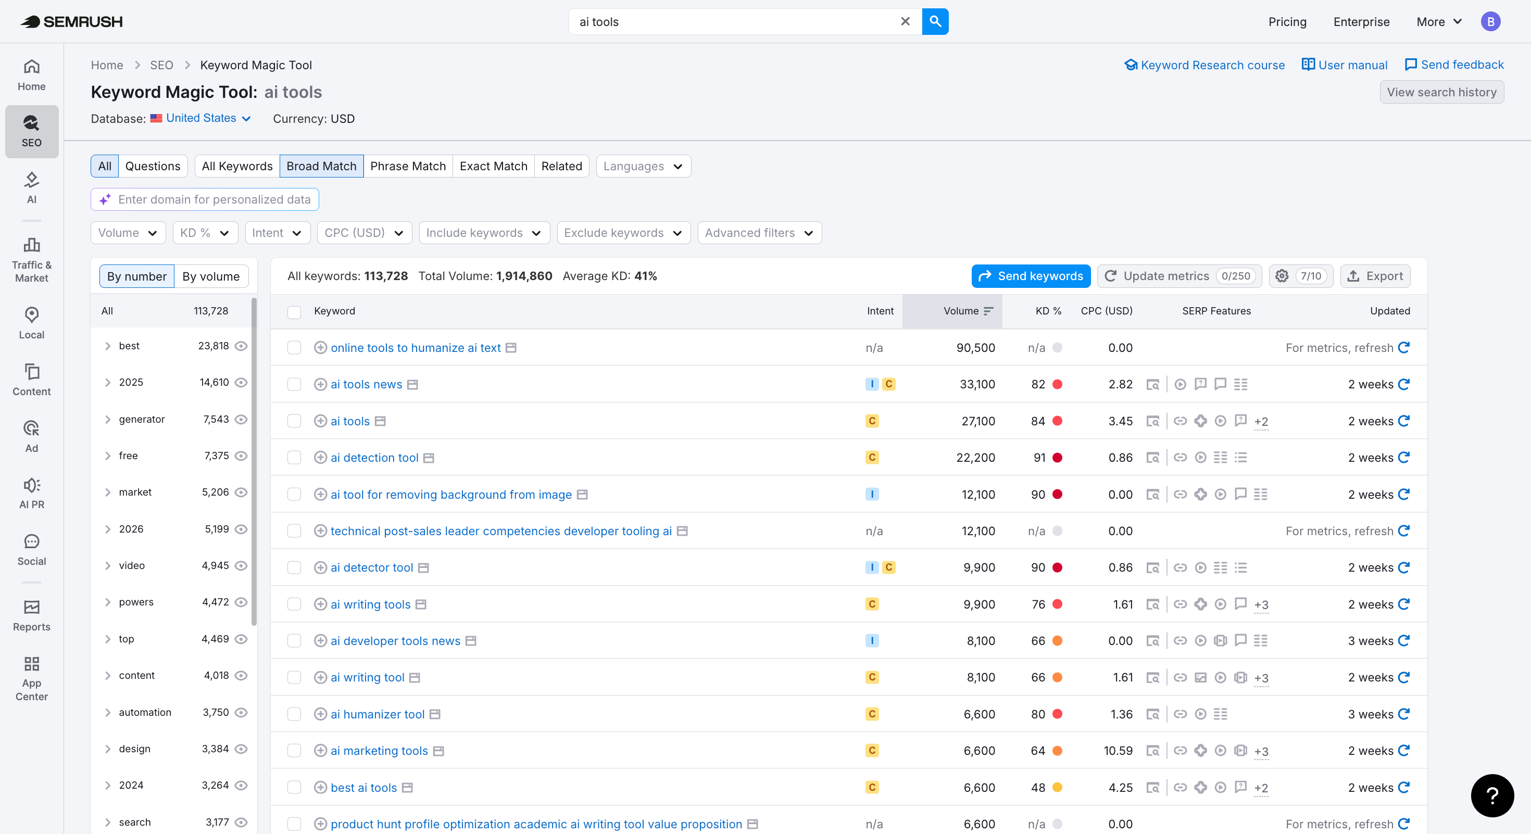Check the 'ai detection tool' row checkbox

(x=294, y=458)
